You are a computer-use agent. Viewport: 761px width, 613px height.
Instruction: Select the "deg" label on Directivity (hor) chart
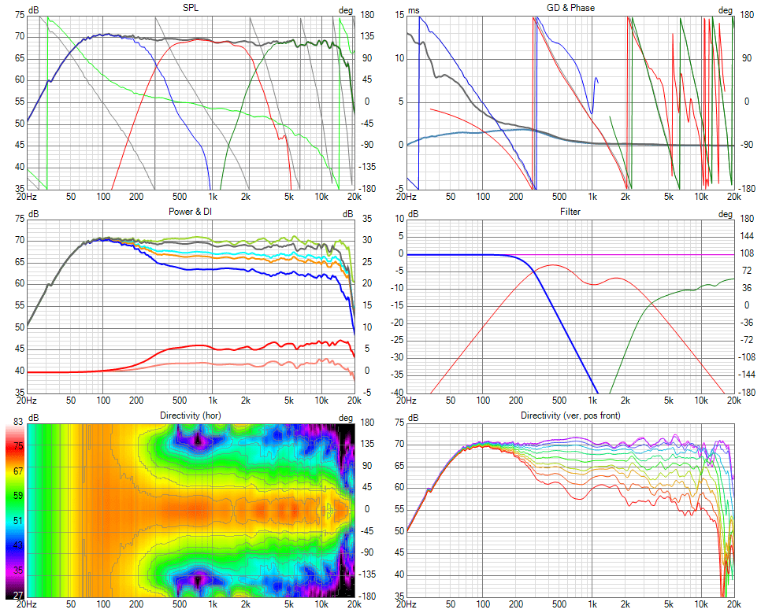[346, 418]
